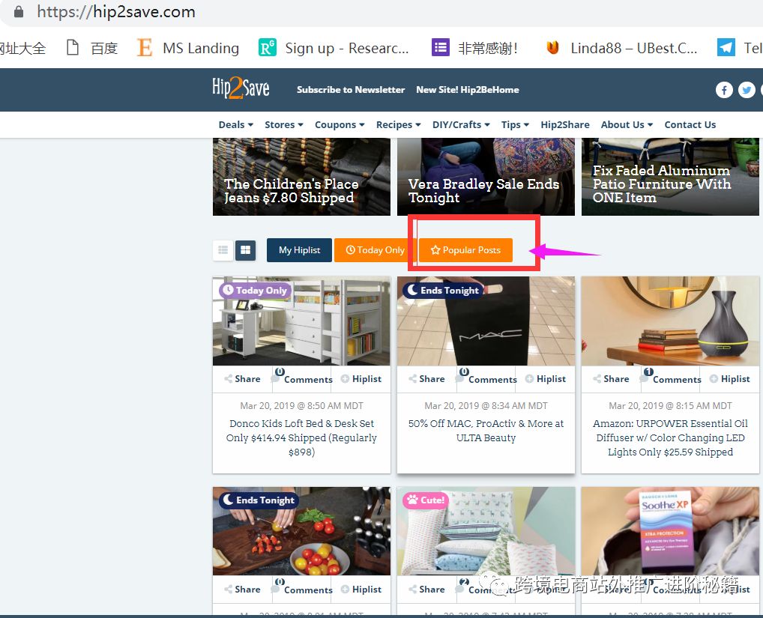This screenshot has height=618, width=763.
Task: Open the Linda88 – UBest bookmark
Action: tap(621, 48)
